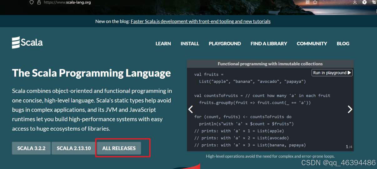
Task: Open the LEARN menu item
Action: click(x=163, y=44)
